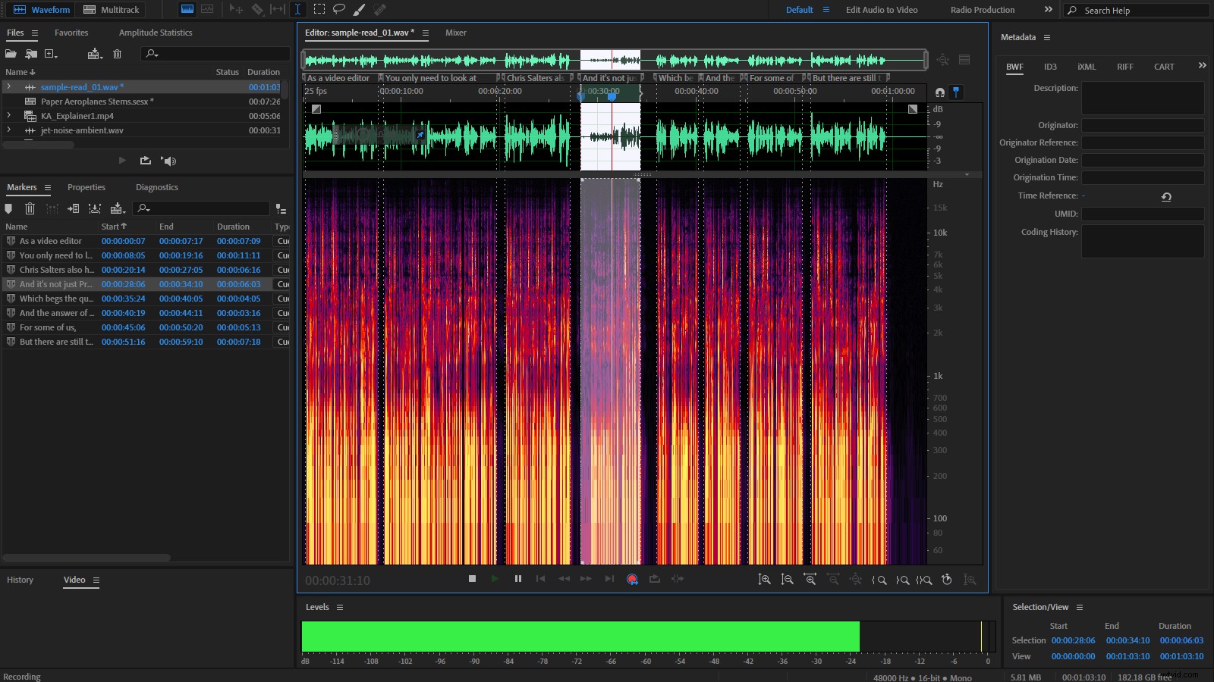Select the Spot Healing Brush tool

tap(380, 9)
